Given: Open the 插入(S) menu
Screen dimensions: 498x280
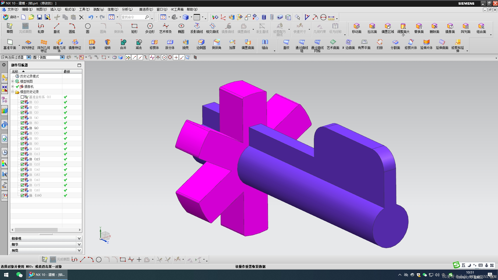Looking at the screenshot, I should point(56,9).
